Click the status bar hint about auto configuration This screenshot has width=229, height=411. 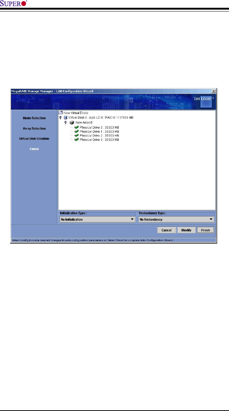tap(92, 240)
